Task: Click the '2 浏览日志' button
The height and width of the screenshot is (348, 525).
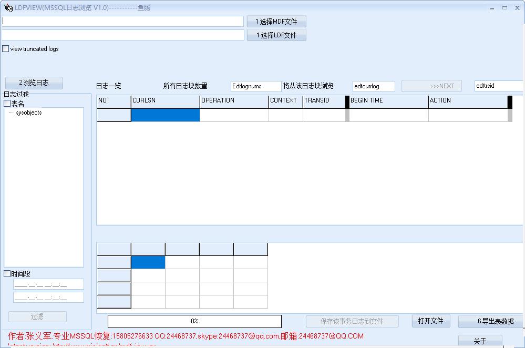Action: coord(34,83)
